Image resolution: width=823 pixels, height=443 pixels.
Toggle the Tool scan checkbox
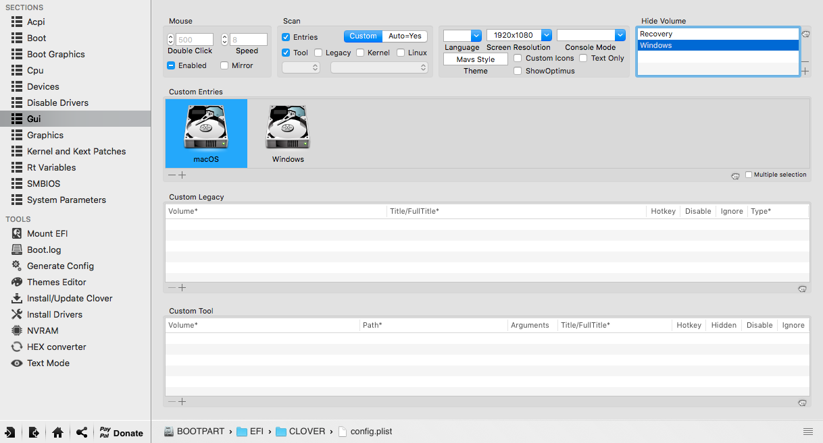[286, 53]
